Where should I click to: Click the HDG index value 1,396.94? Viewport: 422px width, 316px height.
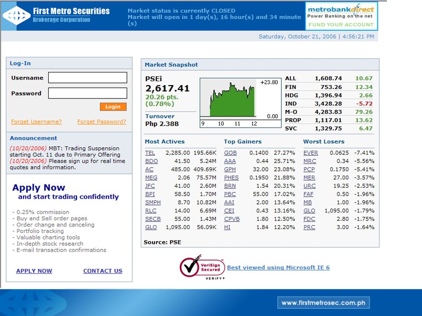click(x=328, y=95)
